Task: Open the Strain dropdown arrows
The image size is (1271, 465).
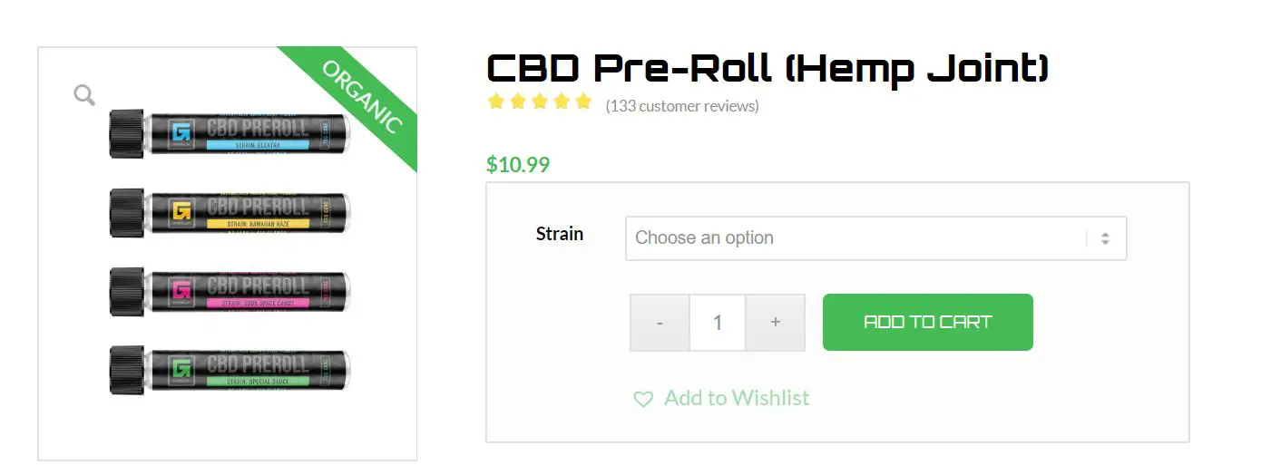Action: point(1105,238)
